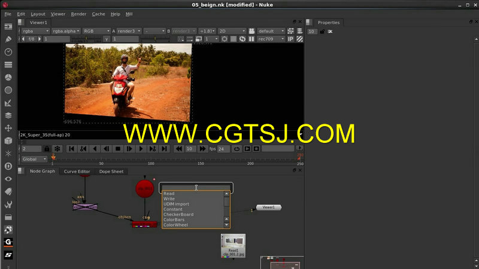Open the Channel nodes stacked-lines icon
The height and width of the screenshot is (269, 479).
(x=8, y=65)
